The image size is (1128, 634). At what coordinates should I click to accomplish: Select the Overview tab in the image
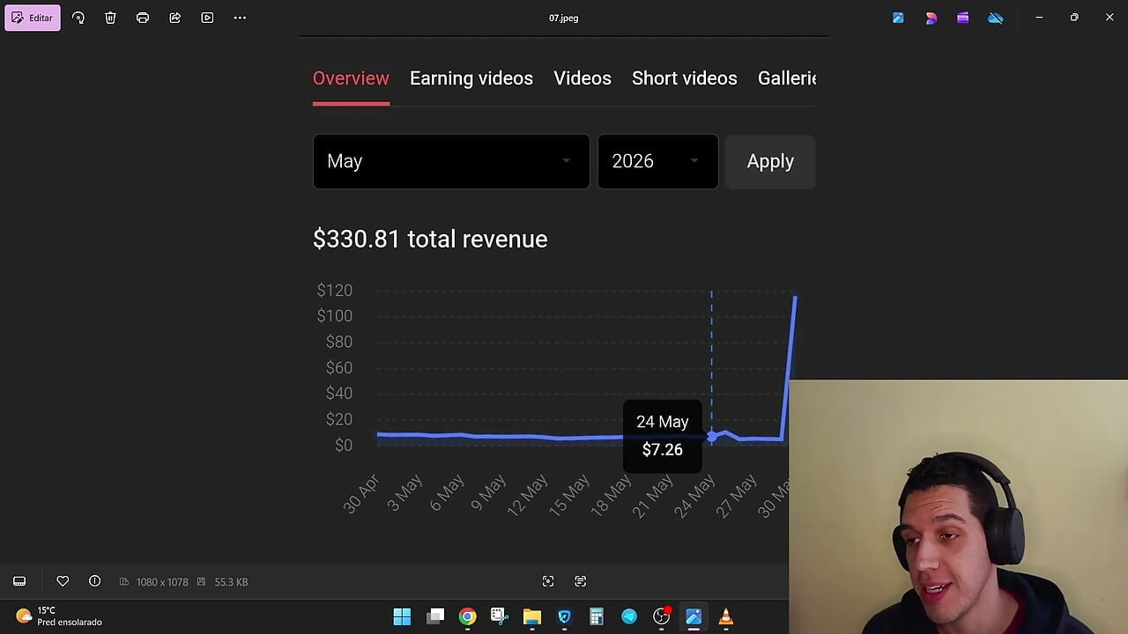pyautogui.click(x=351, y=78)
